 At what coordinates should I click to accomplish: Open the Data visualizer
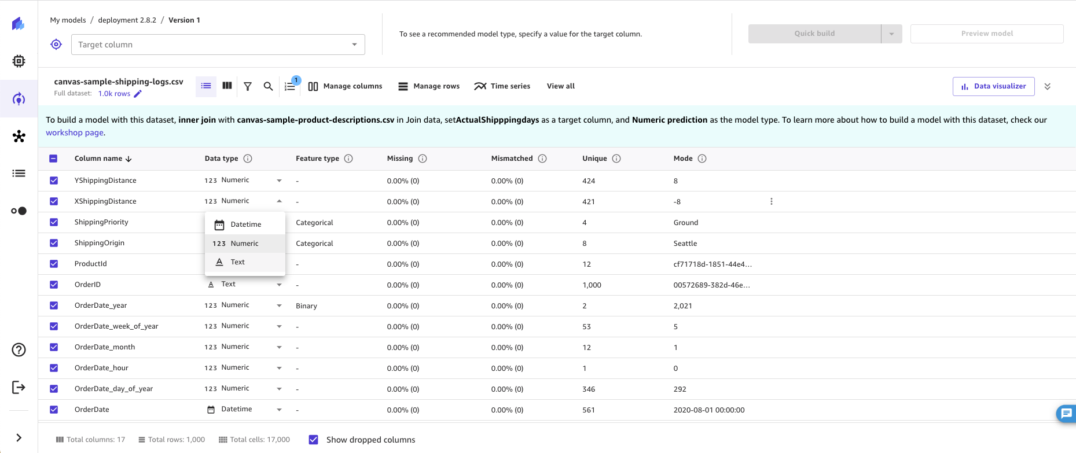coord(993,86)
